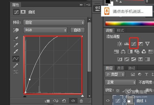Screen dimensions: 154x105
Task: Pick the black point eyedropper
Action: (16, 39)
